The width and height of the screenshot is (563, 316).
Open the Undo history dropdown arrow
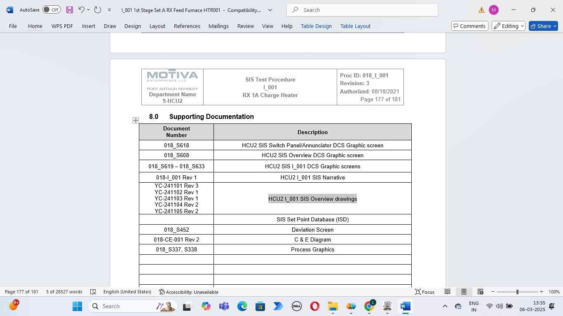88,10
